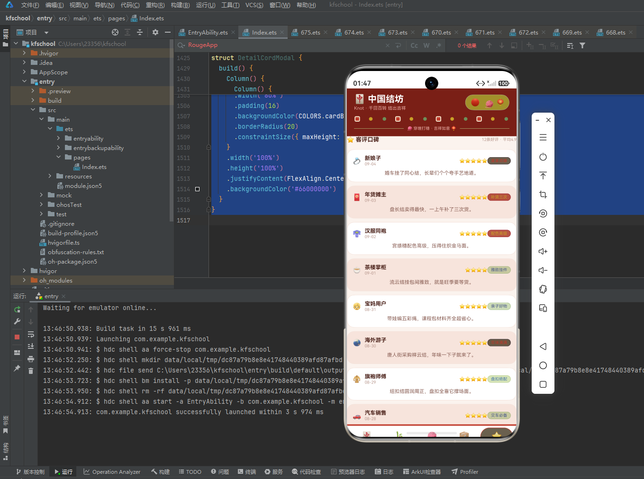The width and height of the screenshot is (644, 479).
Task: Open the 终端 terminal window
Action: point(247,472)
